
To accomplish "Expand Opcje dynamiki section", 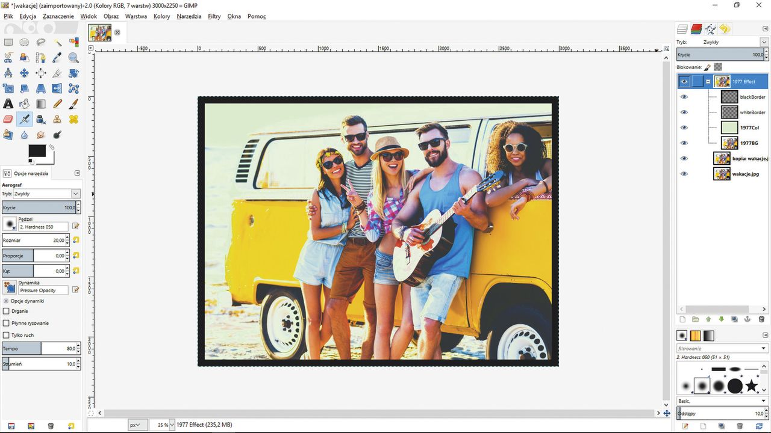I will 6,301.
